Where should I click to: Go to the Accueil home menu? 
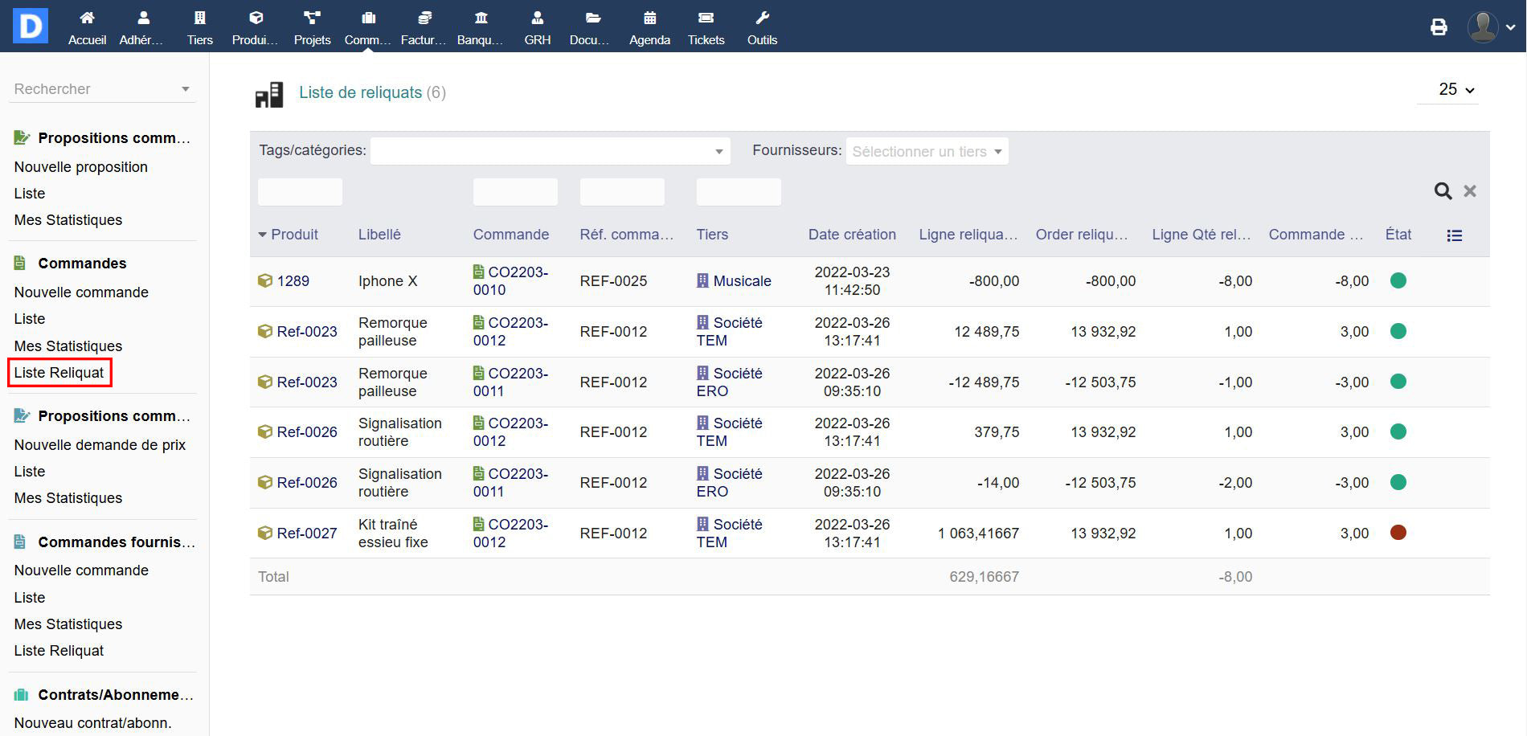(x=87, y=27)
